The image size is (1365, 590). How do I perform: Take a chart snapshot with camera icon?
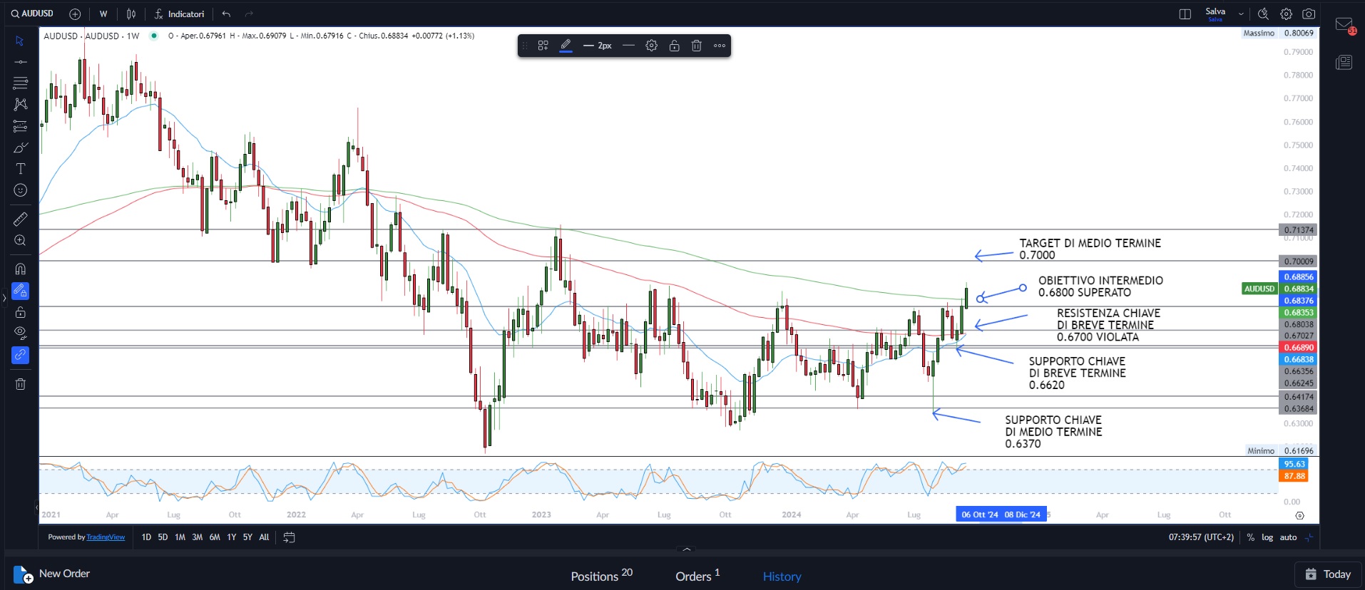[1309, 14]
